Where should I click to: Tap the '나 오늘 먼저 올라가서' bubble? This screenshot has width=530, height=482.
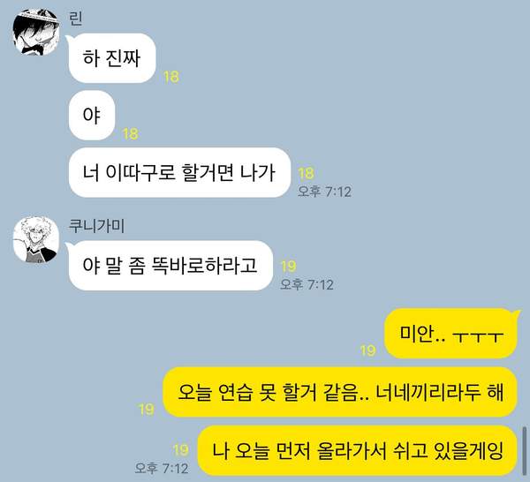coord(358,450)
